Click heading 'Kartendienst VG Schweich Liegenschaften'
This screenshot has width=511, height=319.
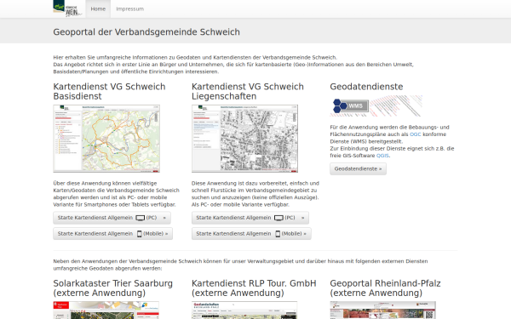click(x=248, y=92)
